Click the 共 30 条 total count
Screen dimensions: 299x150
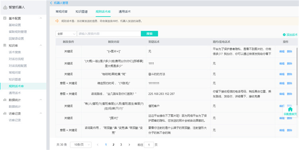62,145
